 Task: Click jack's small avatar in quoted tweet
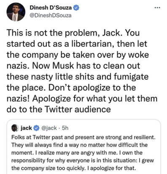pyautogui.click(x=15, y=128)
